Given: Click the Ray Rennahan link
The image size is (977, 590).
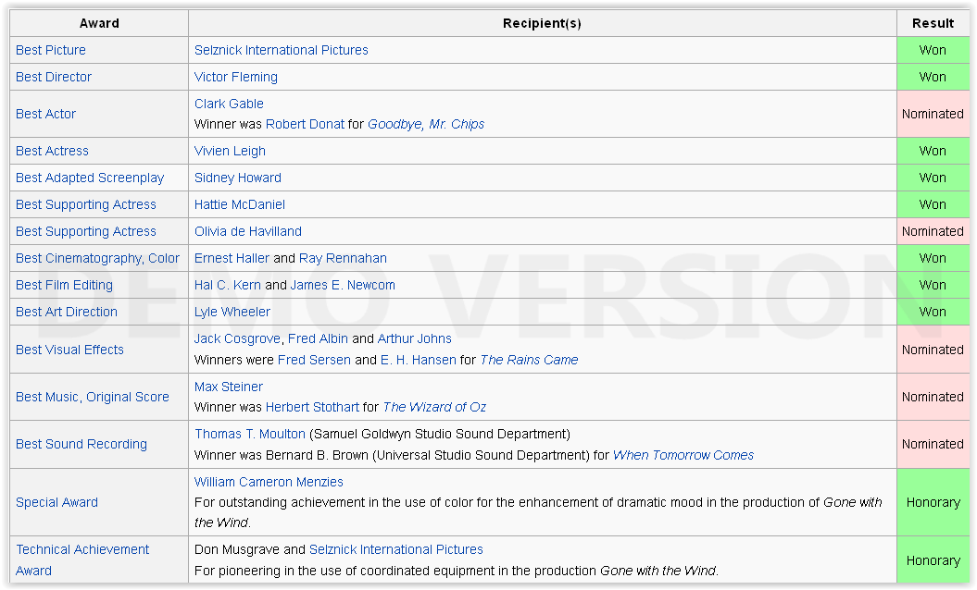Looking at the screenshot, I should [343, 258].
